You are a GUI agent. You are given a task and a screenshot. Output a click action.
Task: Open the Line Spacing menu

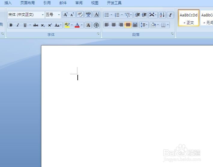pyautogui.click(x=144, y=25)
